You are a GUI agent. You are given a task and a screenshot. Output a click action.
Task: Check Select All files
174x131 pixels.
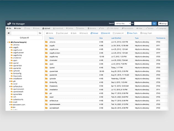[x=105, y=33]
